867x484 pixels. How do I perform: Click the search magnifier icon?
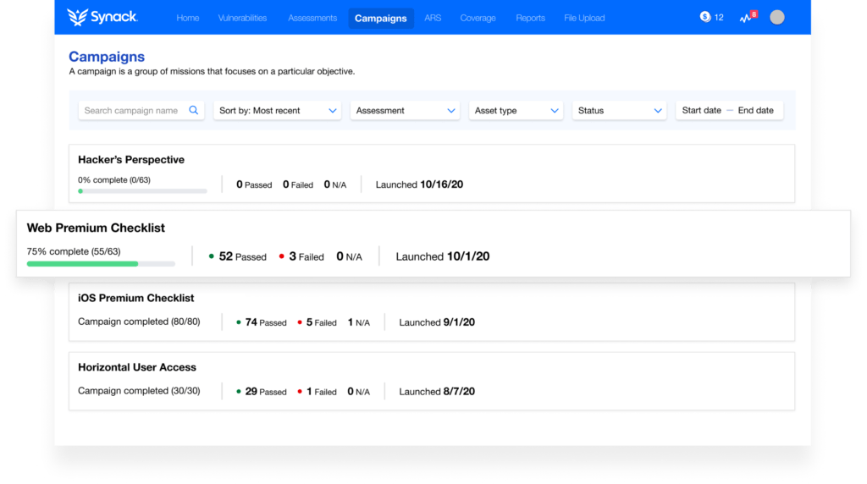tap(194, 110)
